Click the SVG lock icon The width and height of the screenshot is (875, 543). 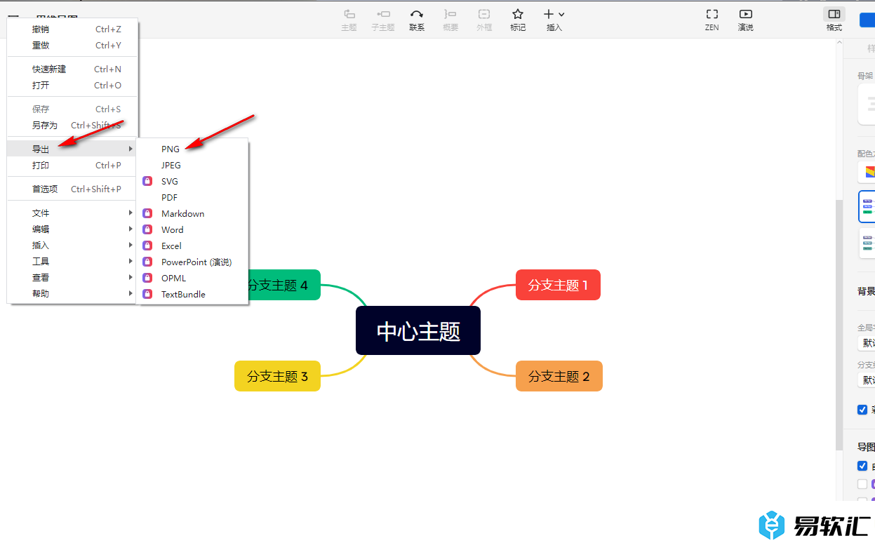(147, 181)
